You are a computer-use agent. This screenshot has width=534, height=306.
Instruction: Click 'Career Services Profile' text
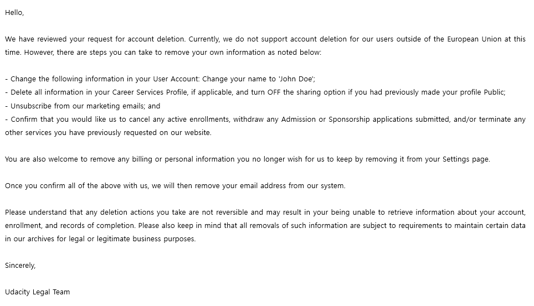(150, 92)
